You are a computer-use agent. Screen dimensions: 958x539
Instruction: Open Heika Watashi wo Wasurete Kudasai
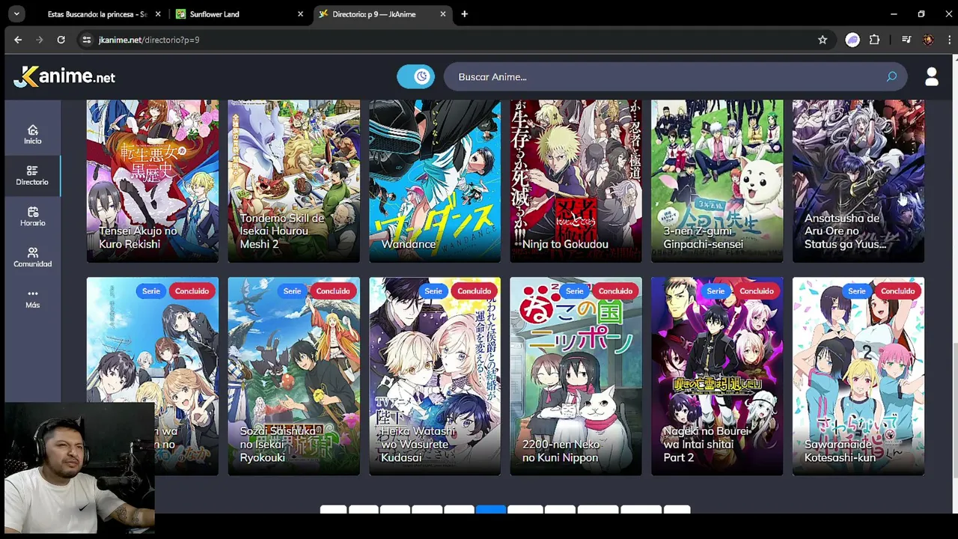coord(435,376)
